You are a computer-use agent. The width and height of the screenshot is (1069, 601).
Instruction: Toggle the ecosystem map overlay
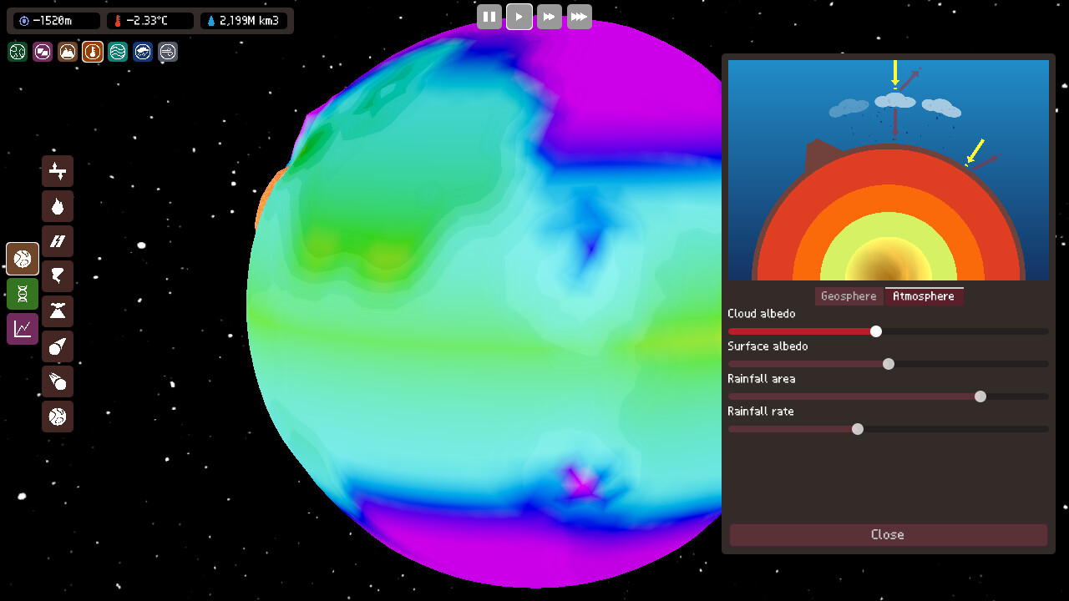[x=18, y=52]
